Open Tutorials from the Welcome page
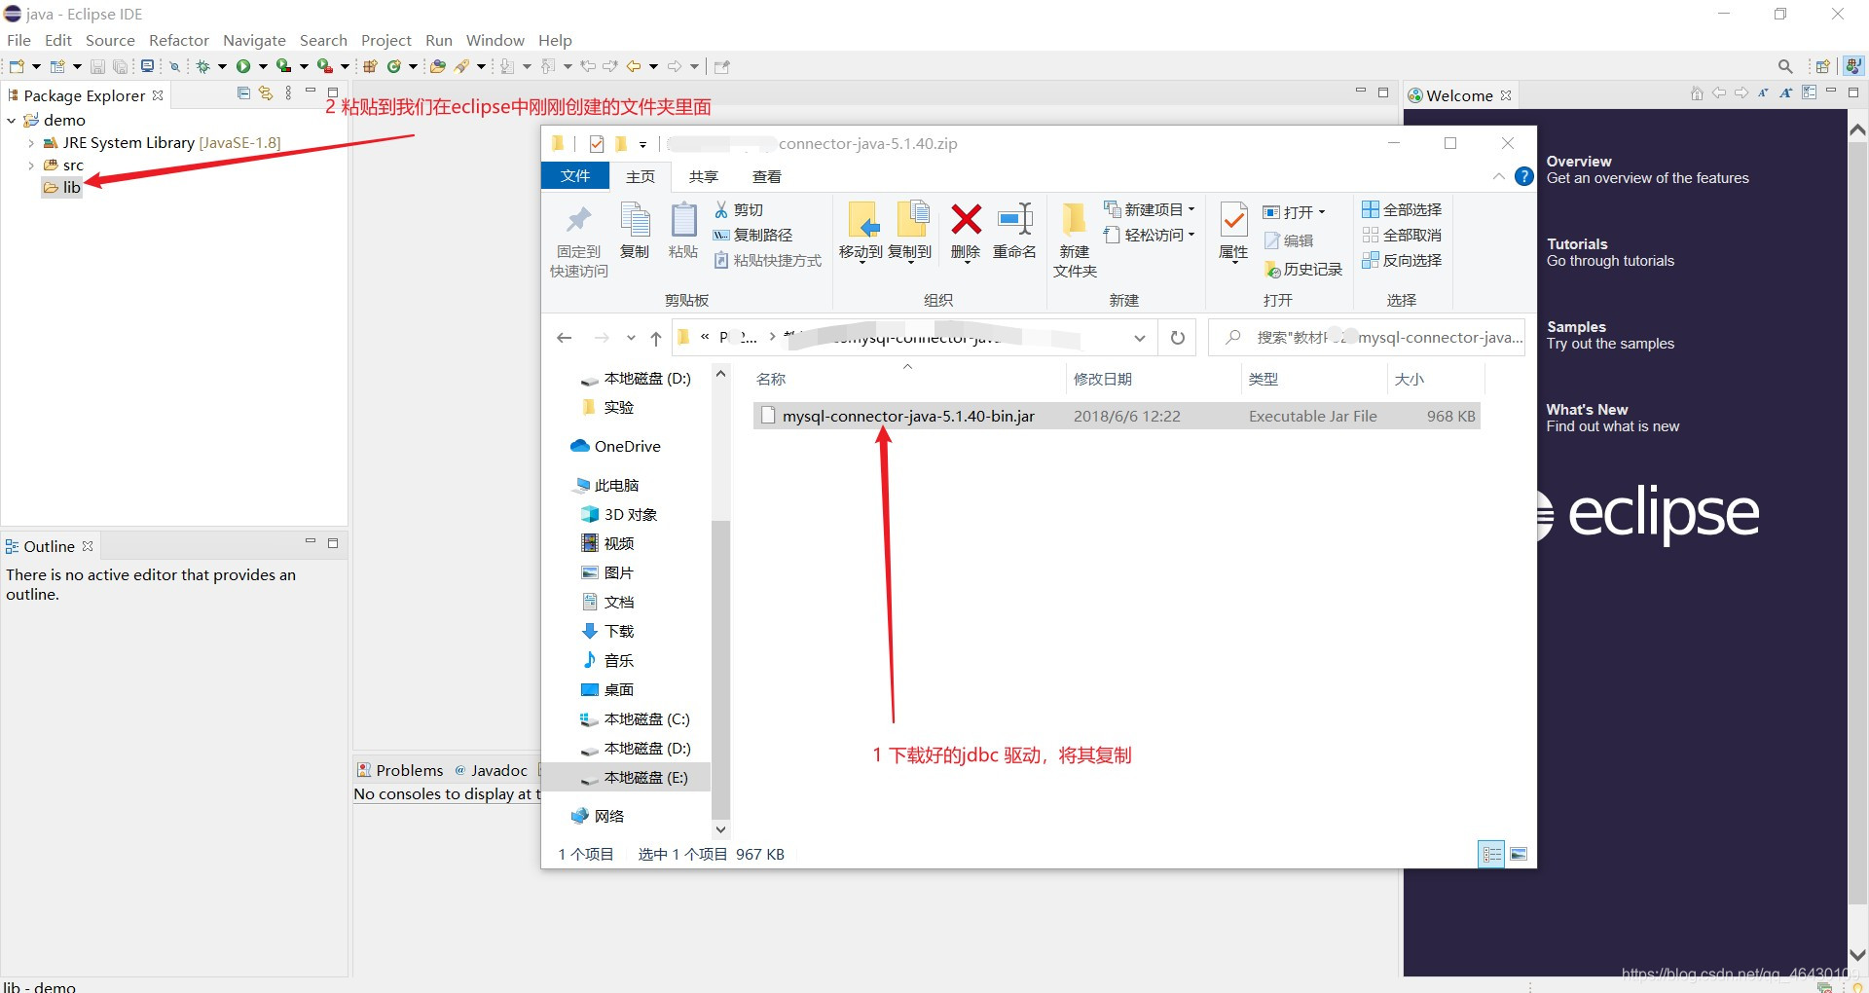The width and height of the screenshot is (1869, 993). point(1577,243)
